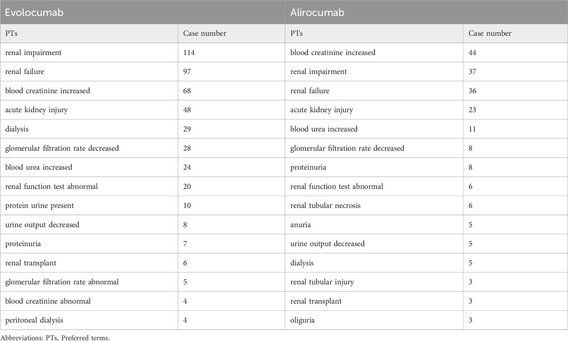Viewport: 568px width, 341px height.
Task: Click case number 97 for renal failure
Action: tap(232, 72)
